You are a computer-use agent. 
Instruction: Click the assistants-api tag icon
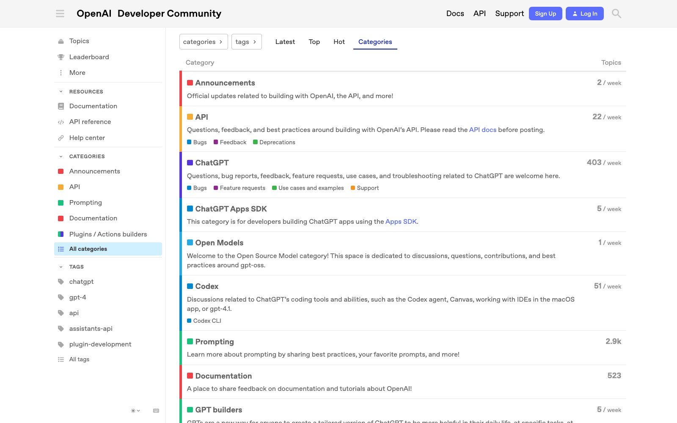click(x=61, y=329)
